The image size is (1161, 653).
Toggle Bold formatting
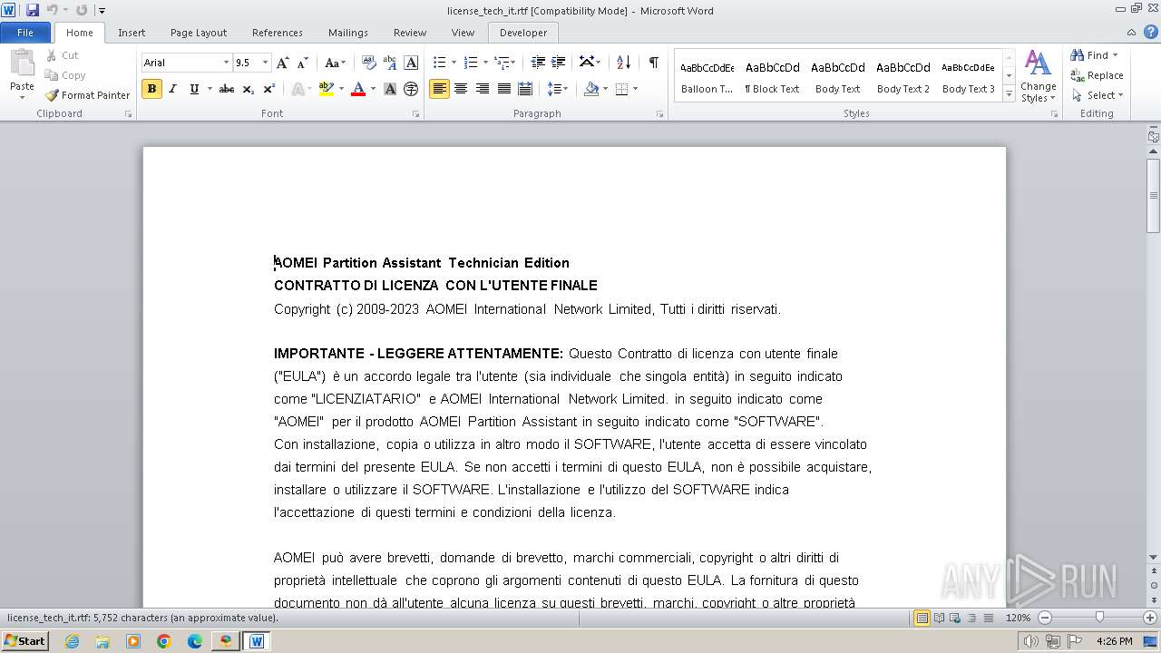tap(151, 89)
